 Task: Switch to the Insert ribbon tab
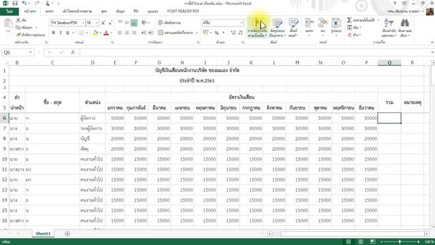click(x=49, y=12)
